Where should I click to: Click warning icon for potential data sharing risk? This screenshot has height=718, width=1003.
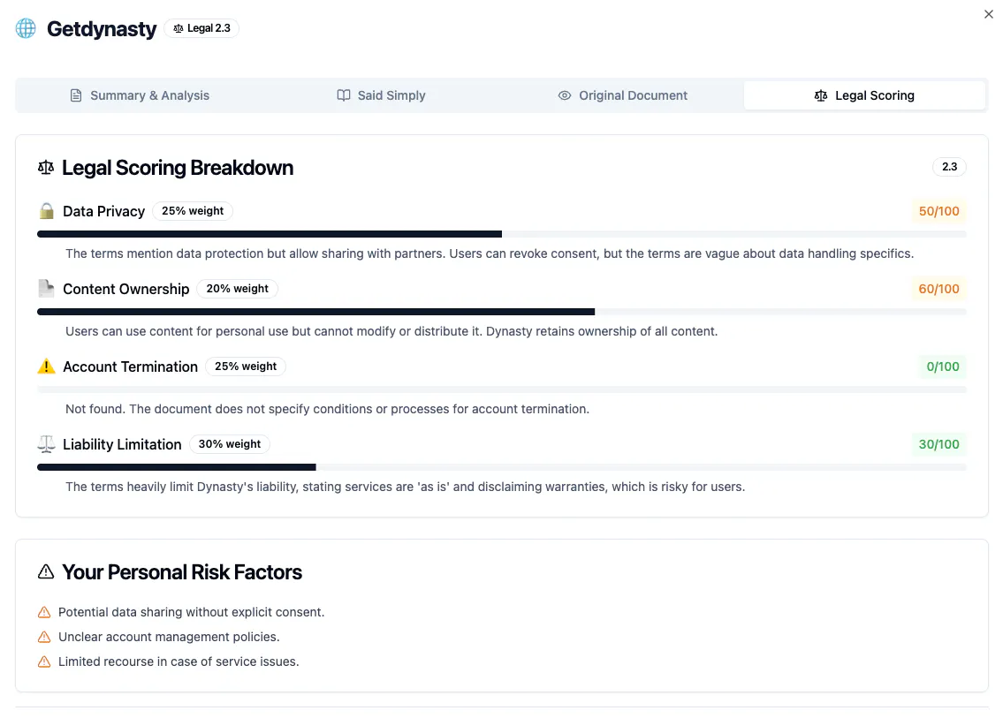(44, 613)
